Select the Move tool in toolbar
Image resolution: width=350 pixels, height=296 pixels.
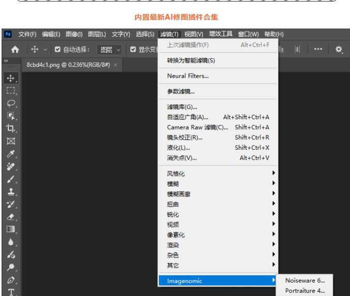(x=10, y=78)
